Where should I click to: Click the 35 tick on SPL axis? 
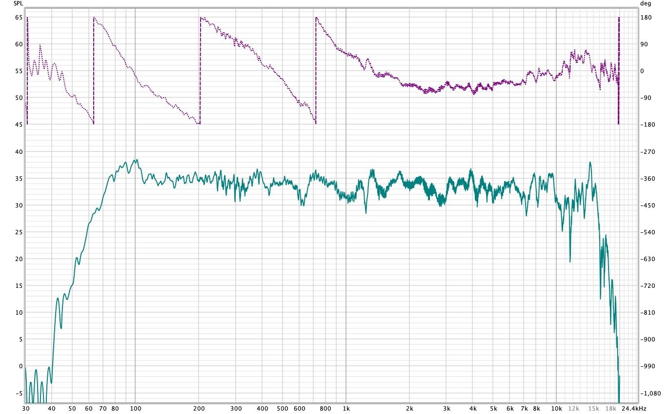(20, 179)
